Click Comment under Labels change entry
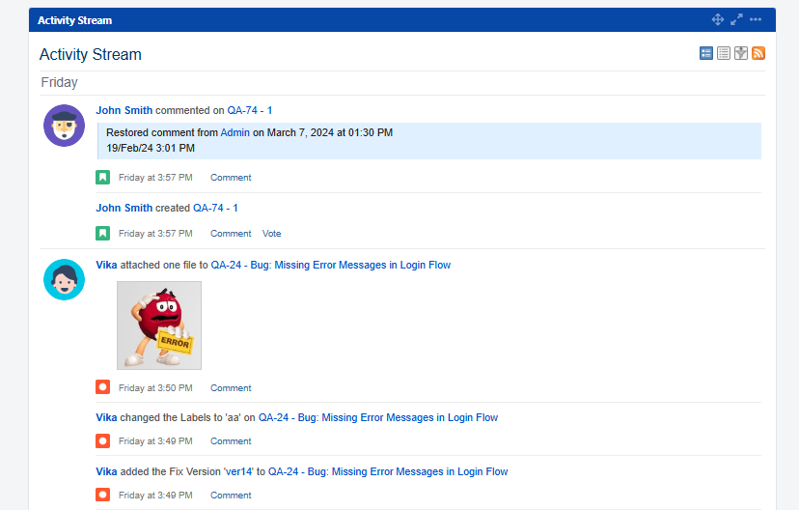The width and height of the screenshot is (799, 510). (231, 441)
